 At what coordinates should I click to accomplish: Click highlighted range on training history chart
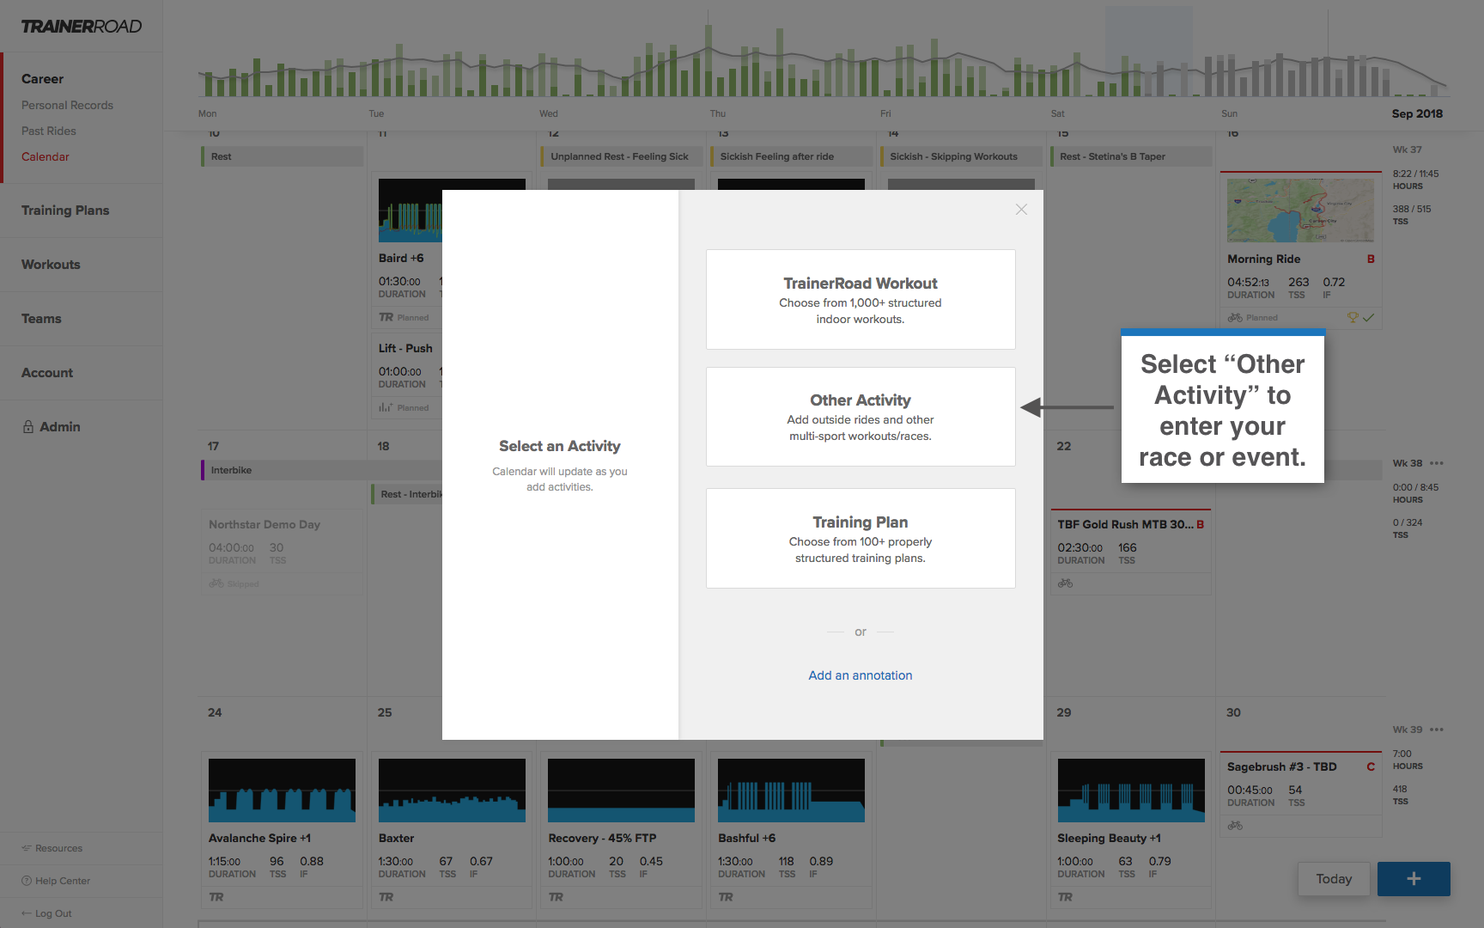point(1148,52)
